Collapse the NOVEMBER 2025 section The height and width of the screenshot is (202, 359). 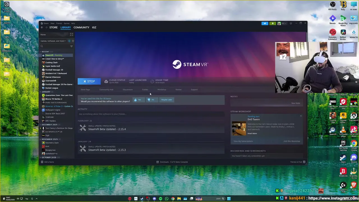point(40,139)
